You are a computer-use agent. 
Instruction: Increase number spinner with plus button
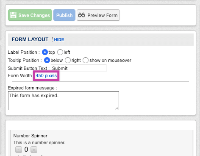point(34,150)
